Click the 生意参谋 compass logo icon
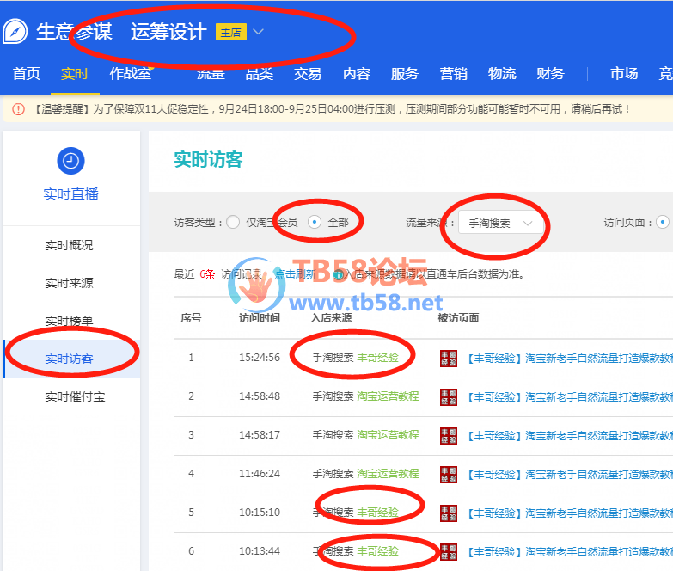Image resolution: width=673 pixels, height=571 pixels. (15, 32)
